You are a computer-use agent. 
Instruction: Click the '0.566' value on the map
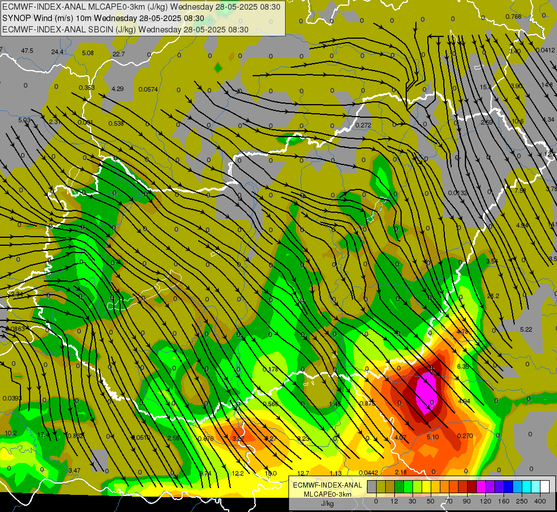270,404
